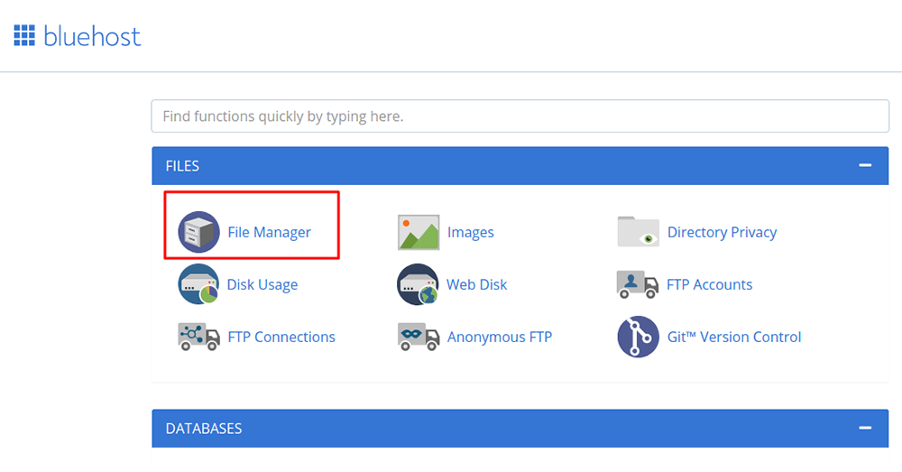Select the Web Disk link
902x472 pixels.
click(477, 284)
